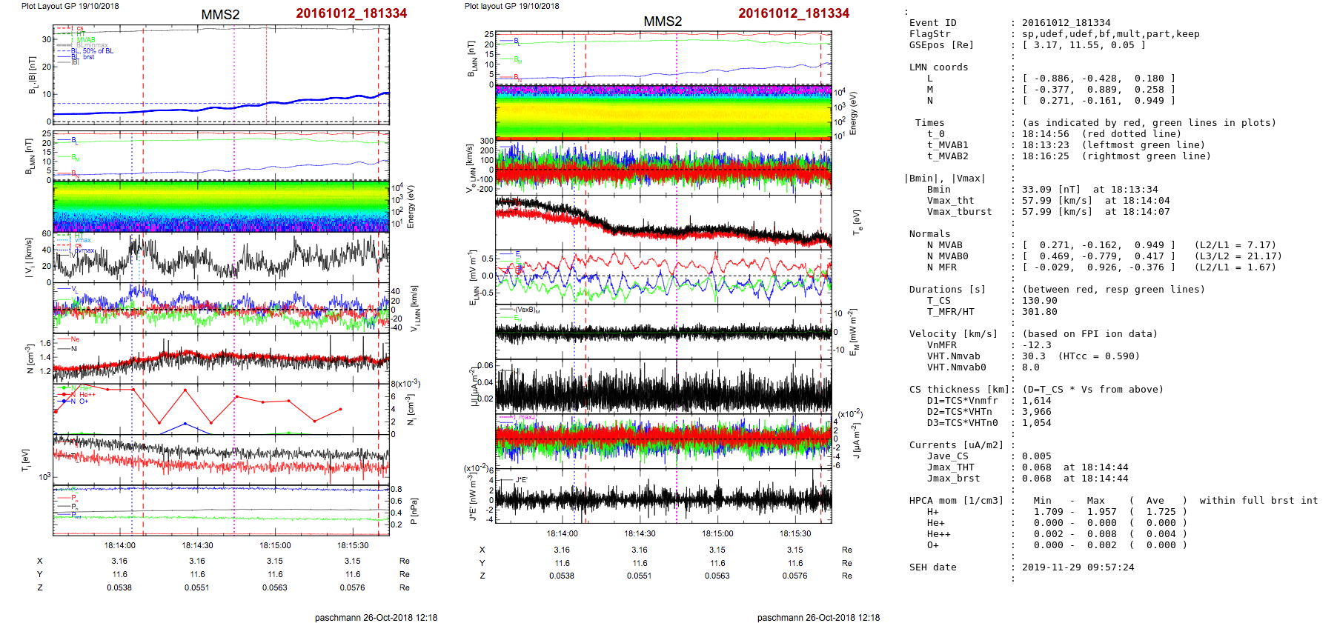1337x623 pixels.
Task: Click the MMS2 title above the left plot
Action: [x=220, y=15]
